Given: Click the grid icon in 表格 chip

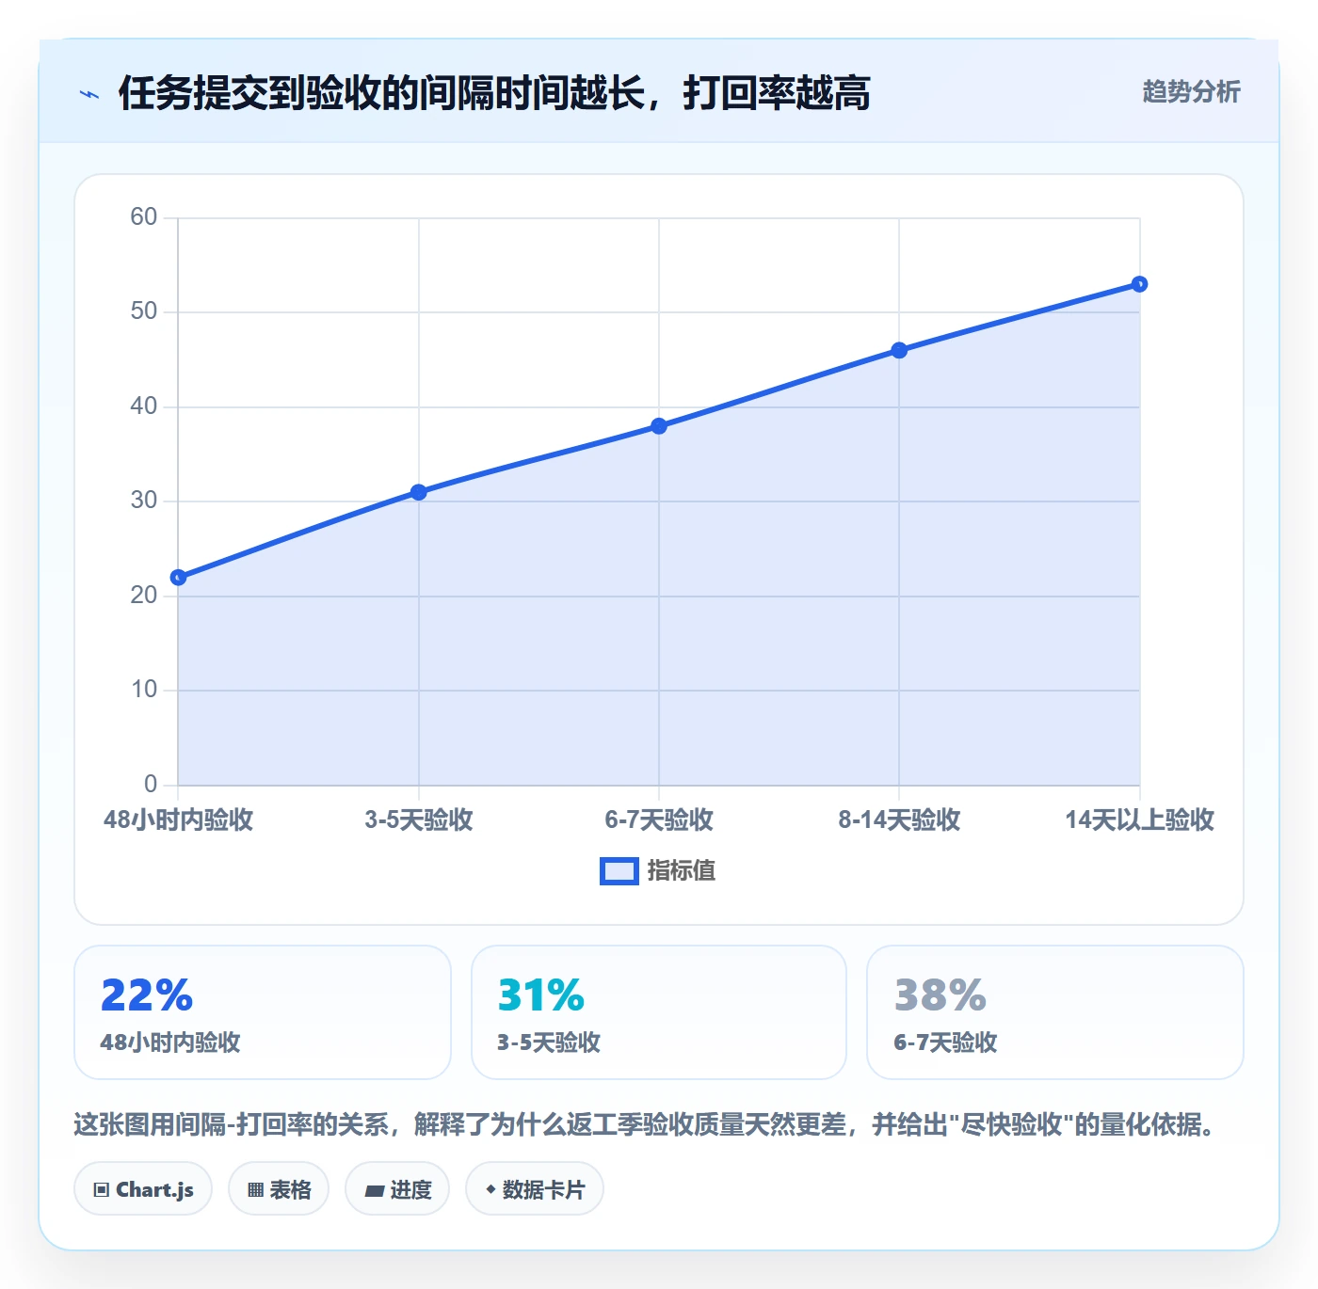Looking at the screenshot, I should pos(255,1190).
